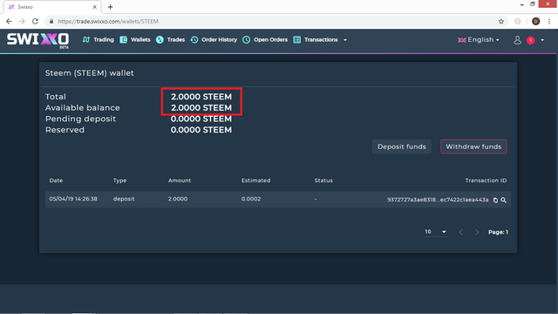View Open Orders
The height and width of the screenshot is (314, 558).
270,39
